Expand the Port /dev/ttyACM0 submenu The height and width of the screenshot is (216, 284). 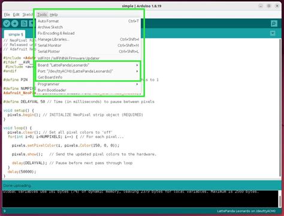(x=88, y=71)
